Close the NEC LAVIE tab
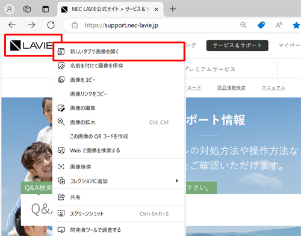The width and height of the screenshot is (301, 236). coord(157,9)
